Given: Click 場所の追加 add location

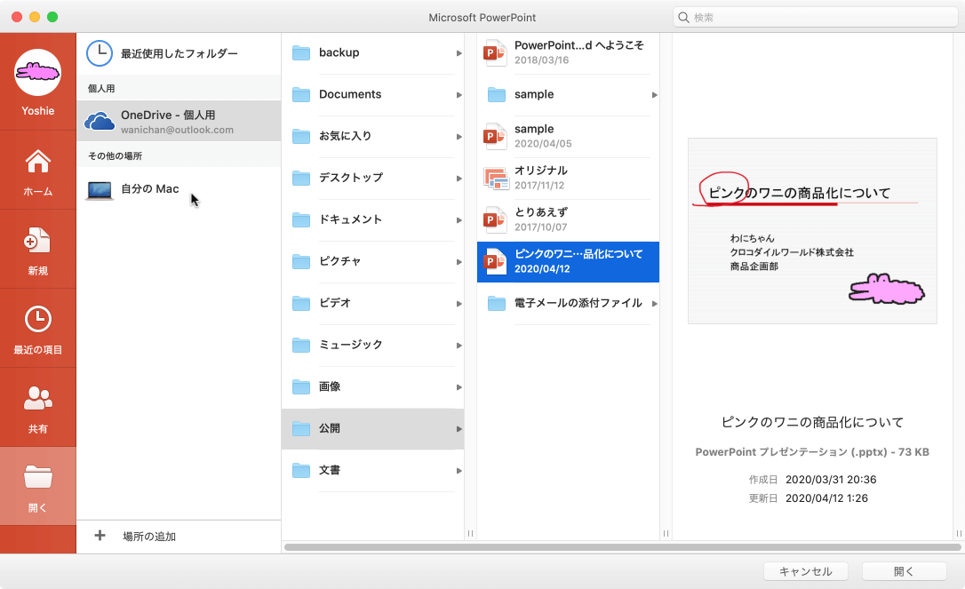Looking at the screenshot, I should 149,536.
